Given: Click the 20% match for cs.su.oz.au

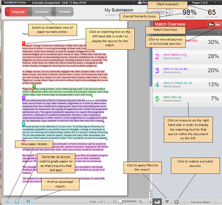Looking at the screenshot, I should coord(213,70).
